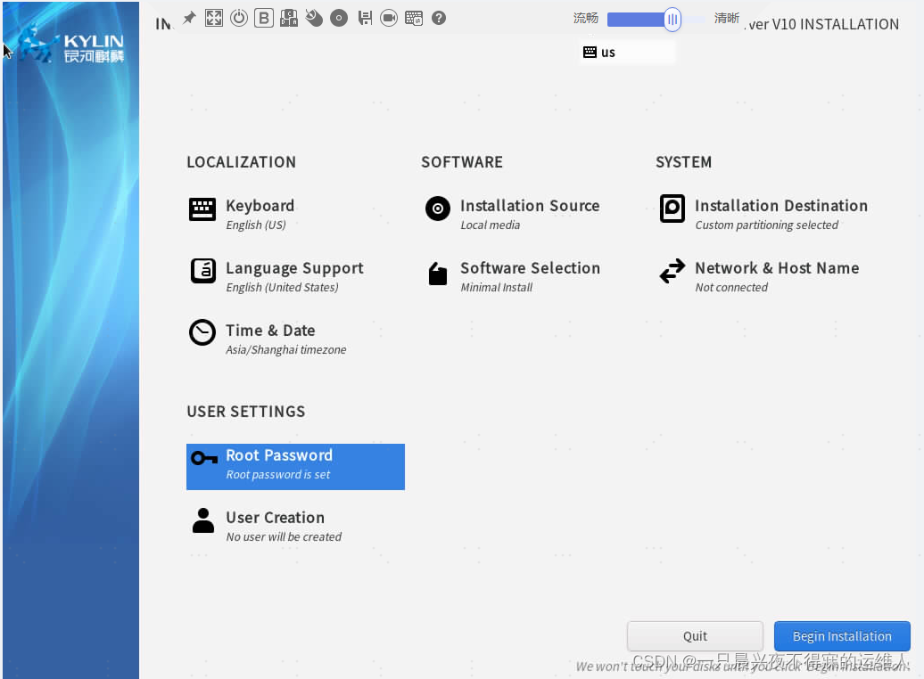The width and height of the screenshot is (924, 679).
Task: Open Installation Source by its title
Action: pos(530,206)
